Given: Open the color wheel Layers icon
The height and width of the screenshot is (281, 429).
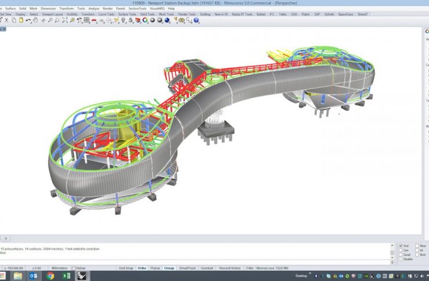Looking at the screenshot, I should coord(145,20).
